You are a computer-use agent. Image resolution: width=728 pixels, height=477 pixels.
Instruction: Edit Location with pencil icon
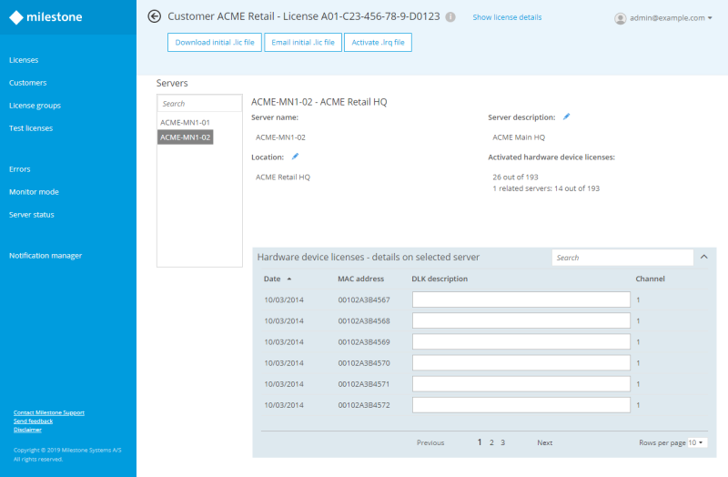coord(295,157)
